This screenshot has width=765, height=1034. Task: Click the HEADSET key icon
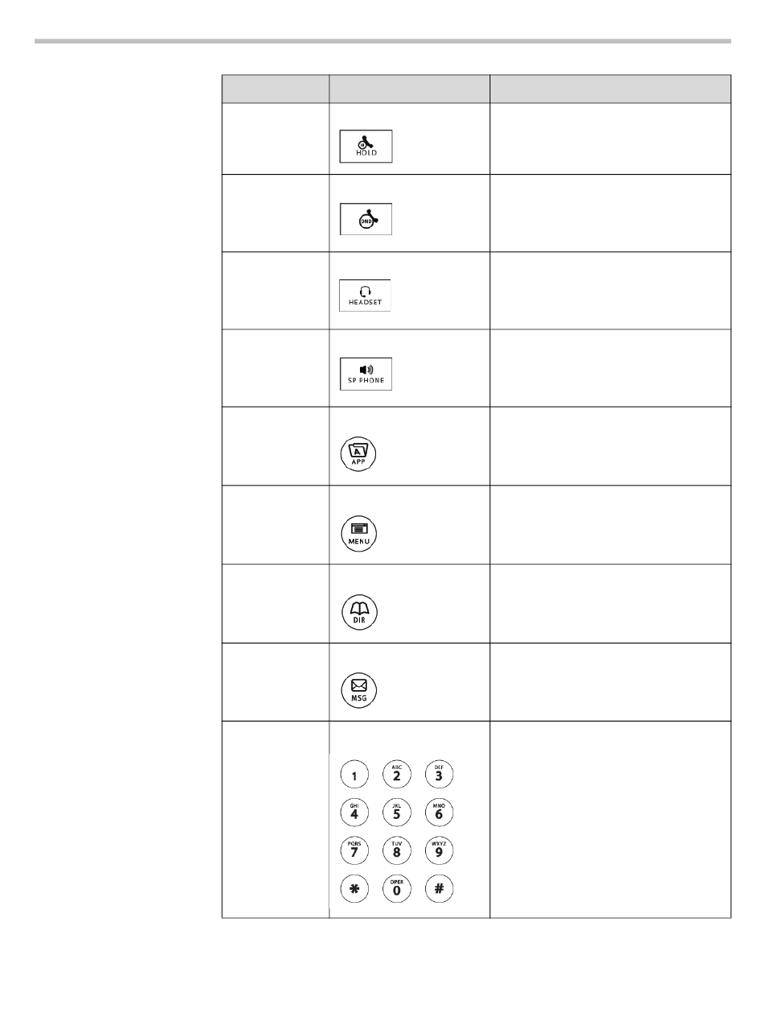point(365,296)
